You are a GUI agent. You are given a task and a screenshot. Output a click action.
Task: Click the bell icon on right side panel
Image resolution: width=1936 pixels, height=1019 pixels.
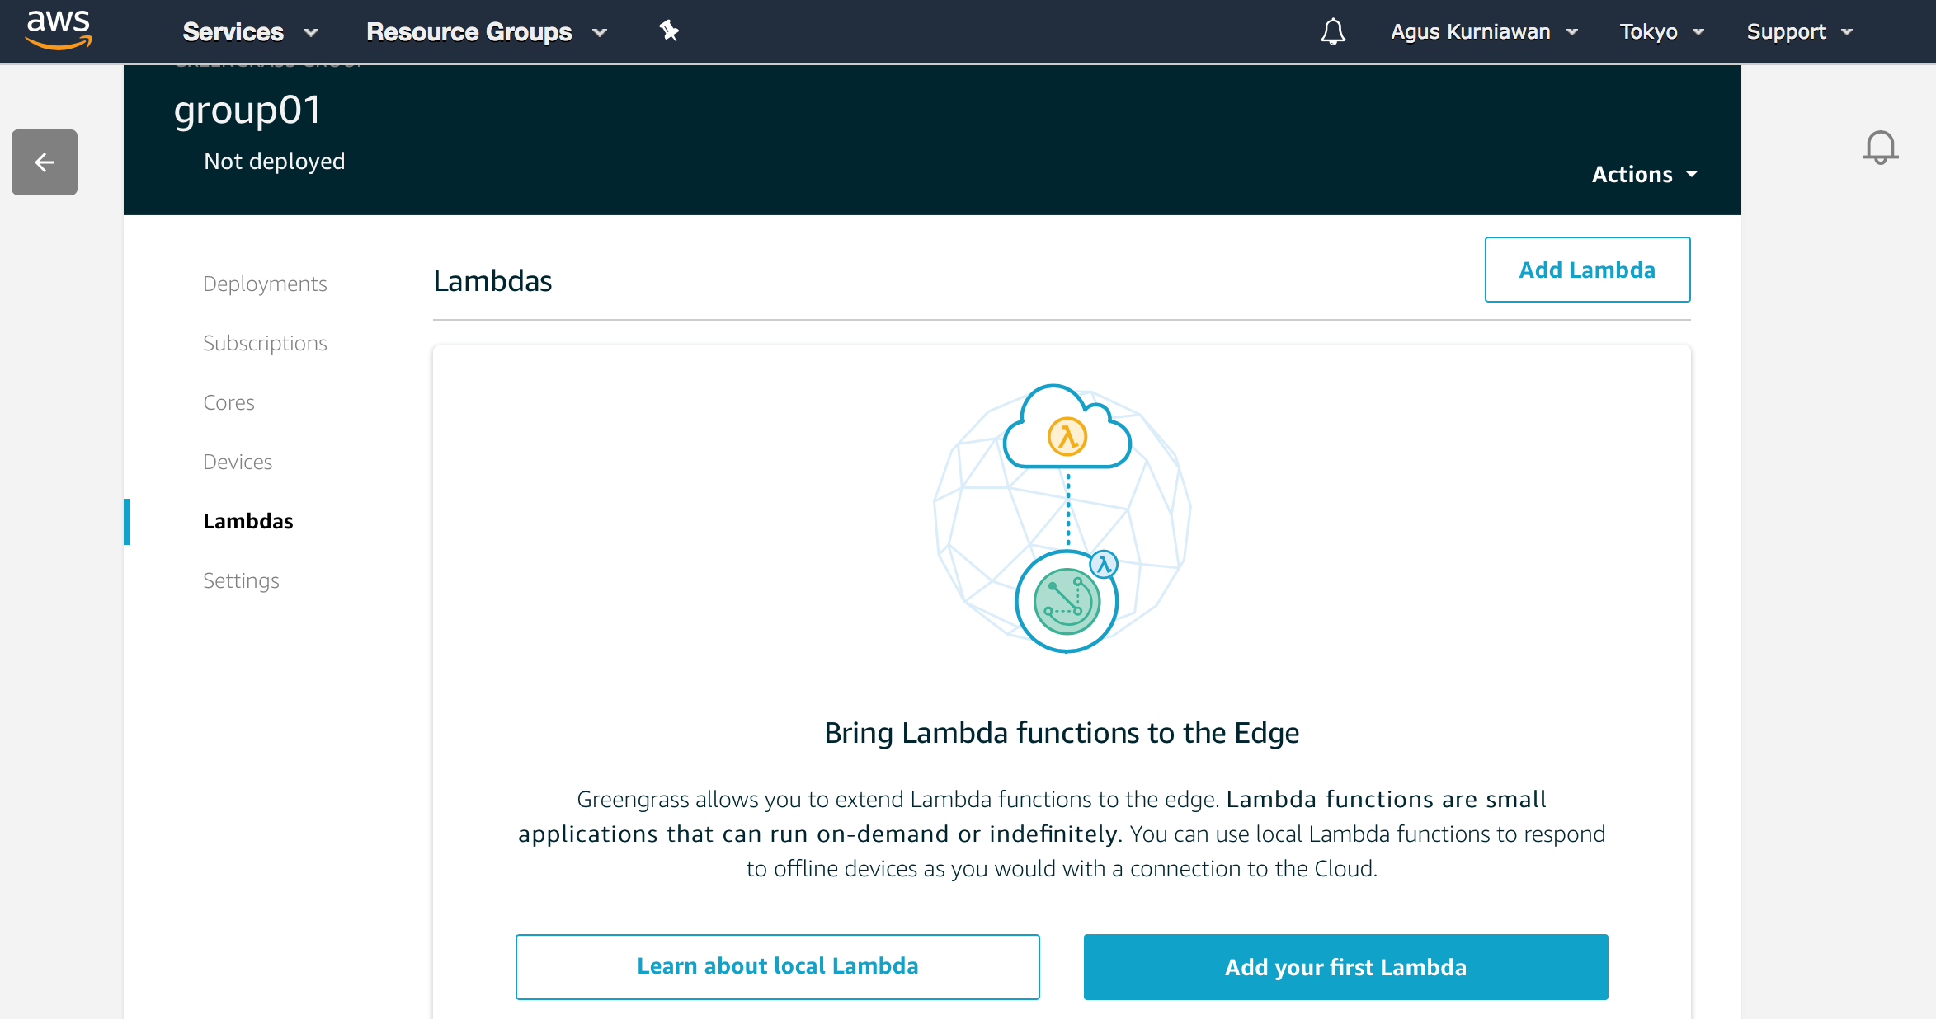[x=1880, y=148]
